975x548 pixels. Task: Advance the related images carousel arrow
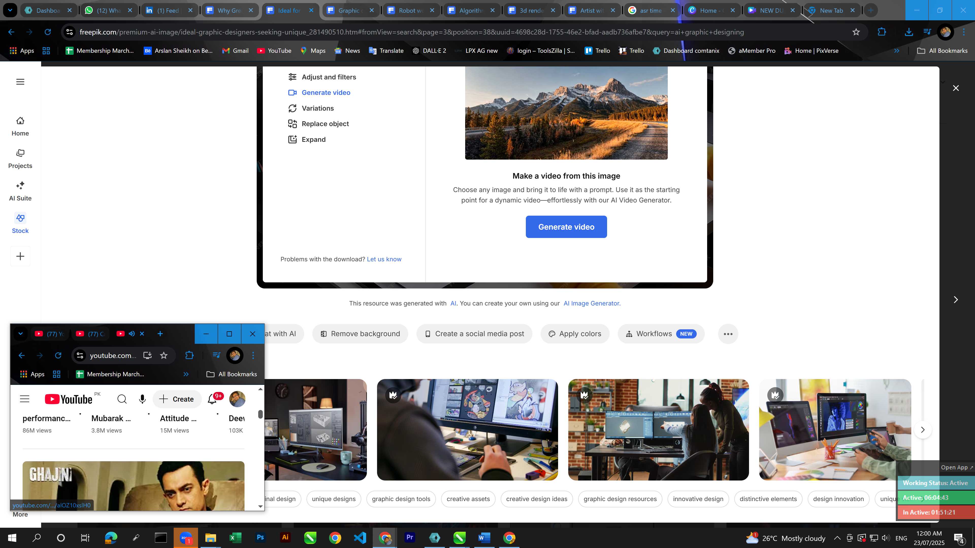[922, 430]
